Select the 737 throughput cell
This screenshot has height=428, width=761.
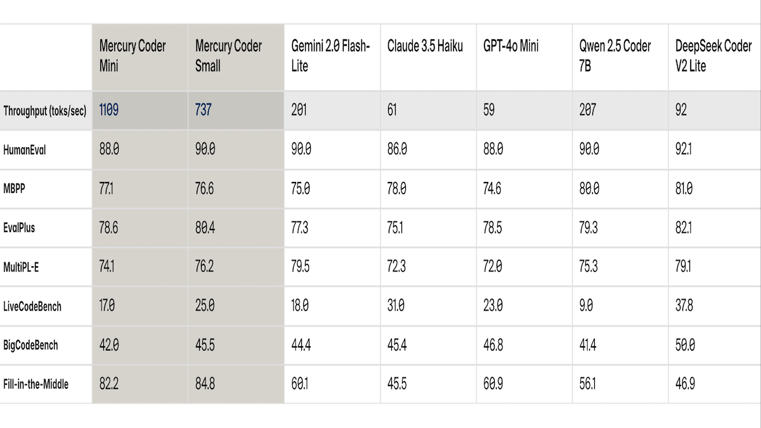(x=203, y=110)
